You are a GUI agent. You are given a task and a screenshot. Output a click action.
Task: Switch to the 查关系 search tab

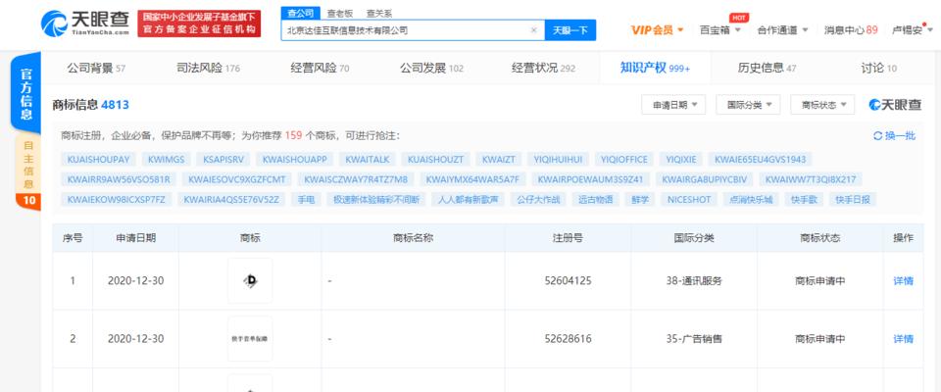[x=379, y=13]
